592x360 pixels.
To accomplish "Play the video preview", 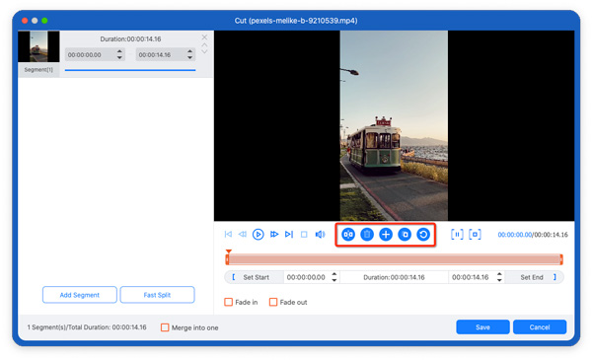I will (x=259, y=235).
